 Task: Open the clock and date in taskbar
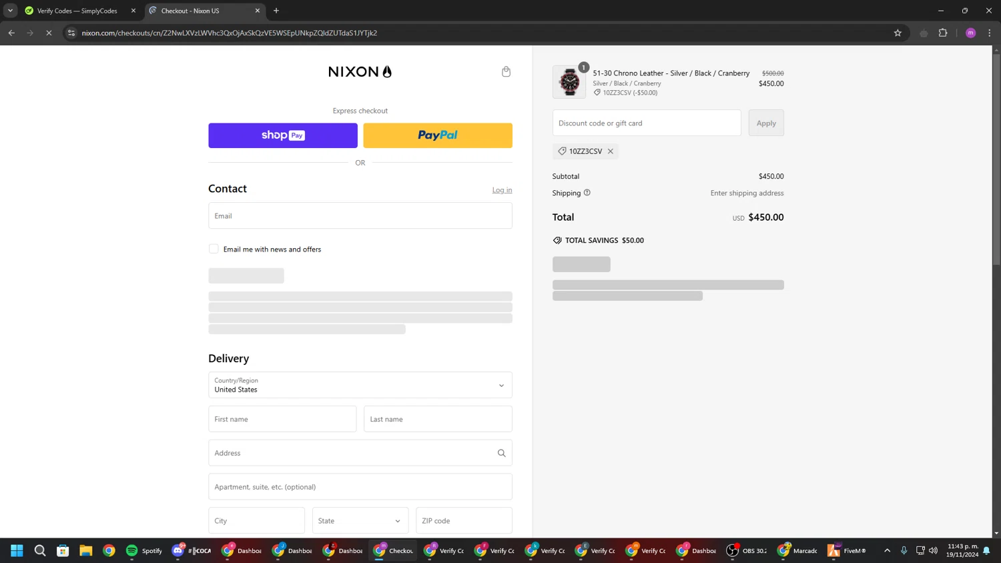point(962,550)
